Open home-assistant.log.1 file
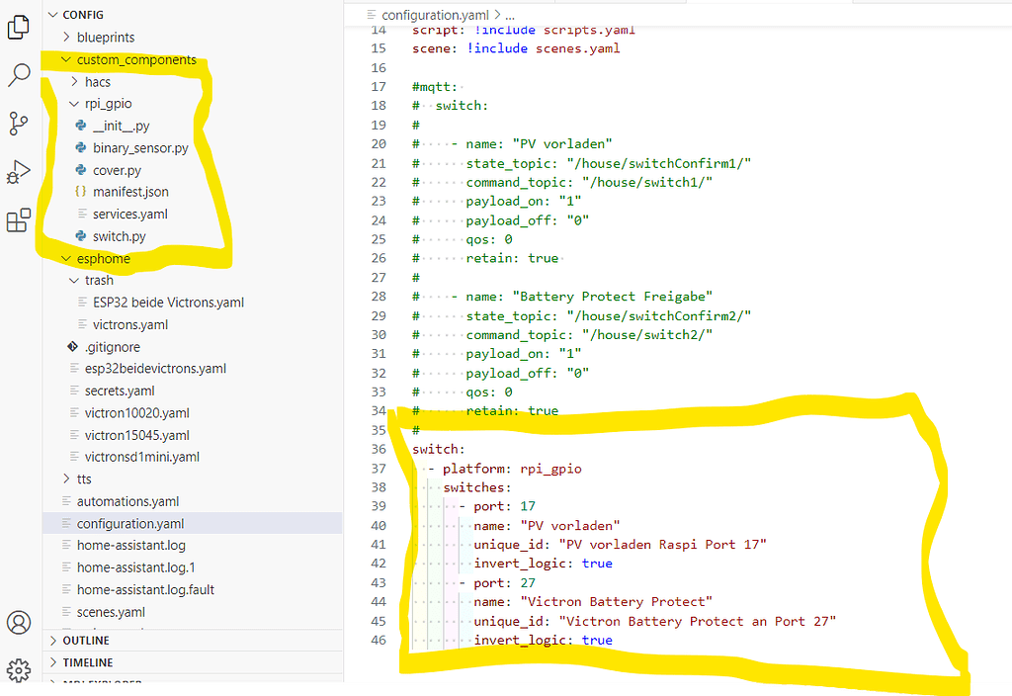The width and height of the screenshot is (1012, 696). (135, 567)
